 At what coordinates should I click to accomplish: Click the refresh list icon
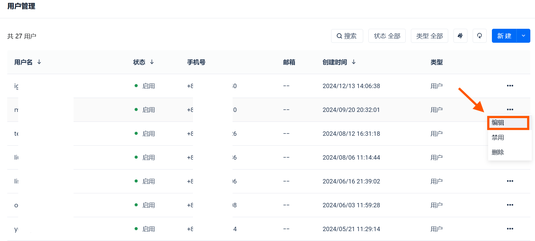[x=479, y=36]
